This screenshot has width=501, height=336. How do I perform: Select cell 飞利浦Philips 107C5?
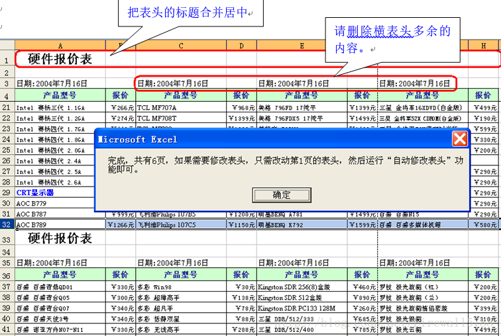tap(181, 225)
